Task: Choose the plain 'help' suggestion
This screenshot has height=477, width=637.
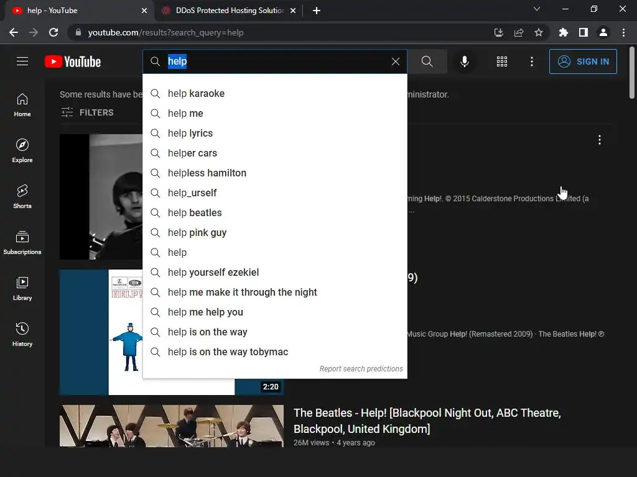Action: tap(274, 252)
